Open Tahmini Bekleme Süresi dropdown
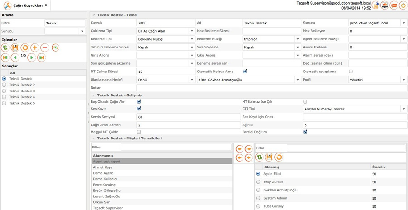 pos(192,48)
